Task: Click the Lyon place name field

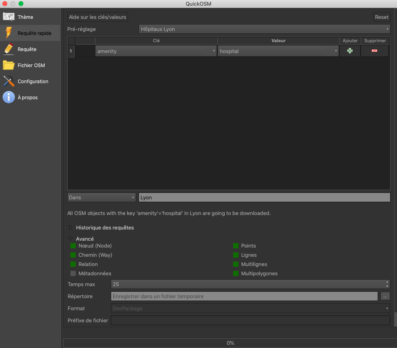Action: point(264,197)
